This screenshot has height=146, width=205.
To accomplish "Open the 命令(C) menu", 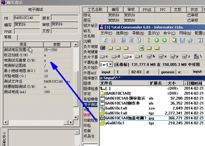I will pyautogui.click(x=169, y=33).
